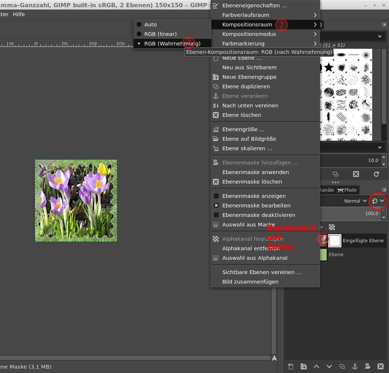Screen dimensions: 389x373
Task: Lower the layer with down arrow icon
Action: click(329, 366)
